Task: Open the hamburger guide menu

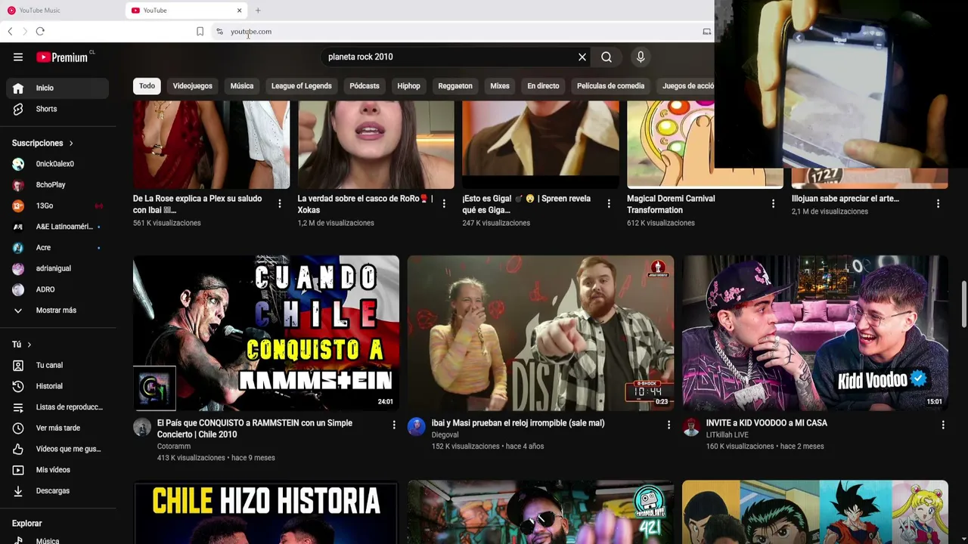Action: click(x=18, y=57)
